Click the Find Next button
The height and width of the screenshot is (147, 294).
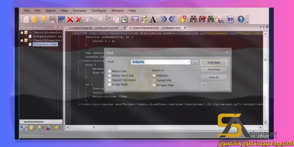[214, 62]
